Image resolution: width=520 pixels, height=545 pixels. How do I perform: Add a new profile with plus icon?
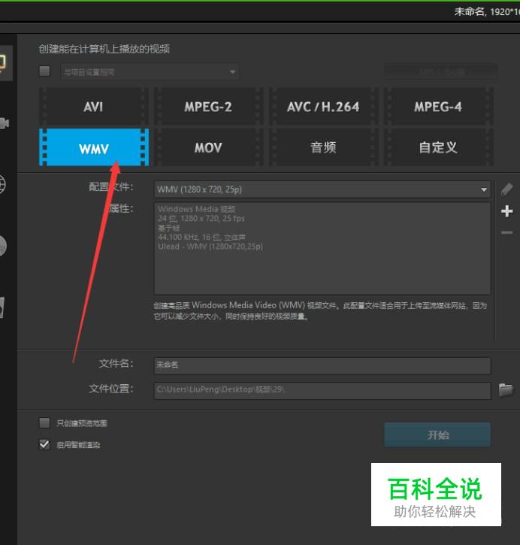pyautogui.click(x=506, y=211)
